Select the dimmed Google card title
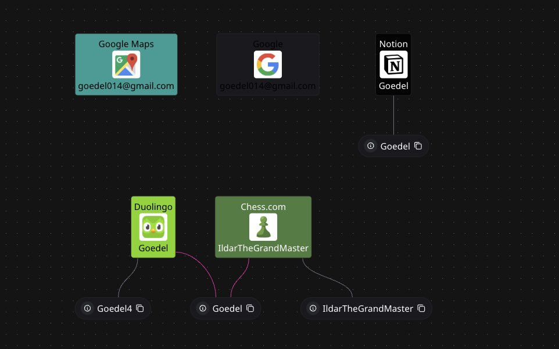This screenshot has height=349, width=559. pos(268,44)
